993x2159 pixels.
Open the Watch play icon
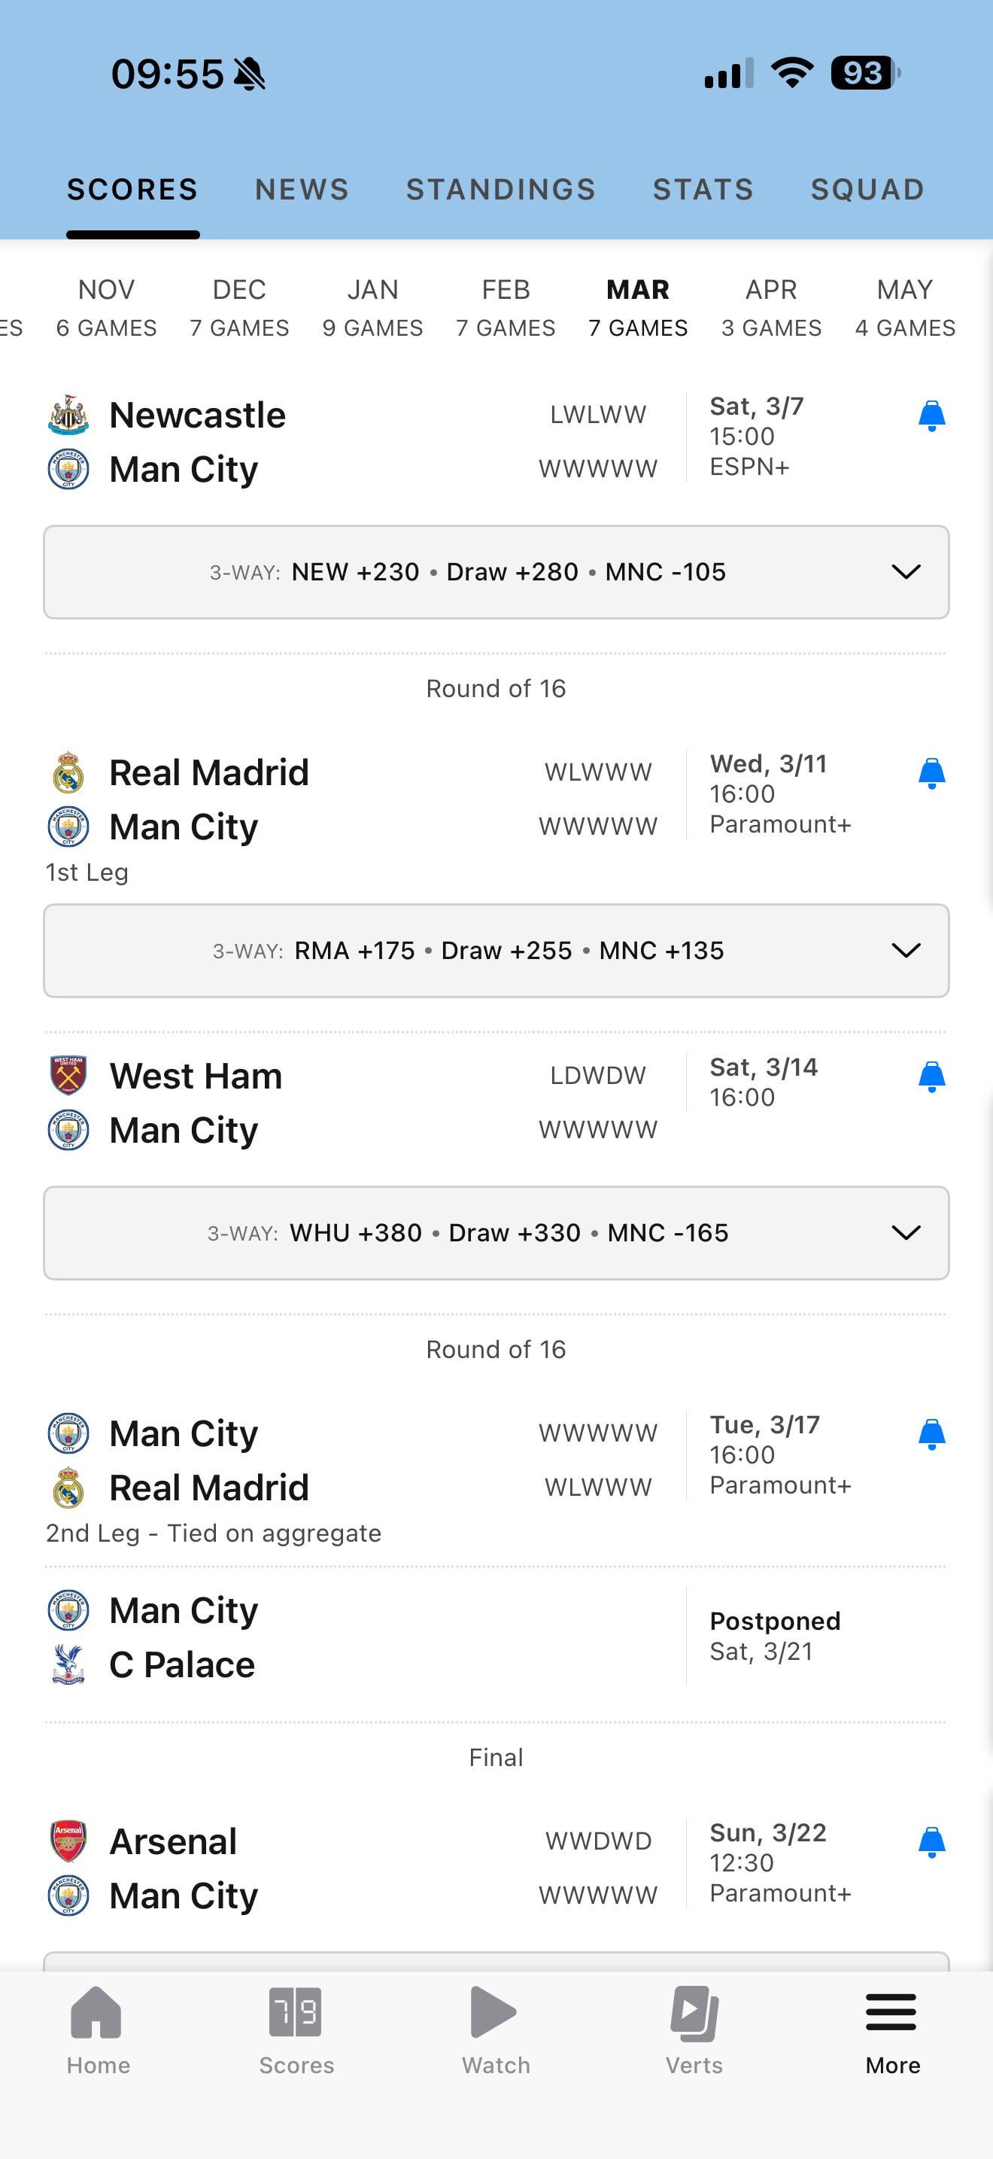click(x=495, y=2012)
